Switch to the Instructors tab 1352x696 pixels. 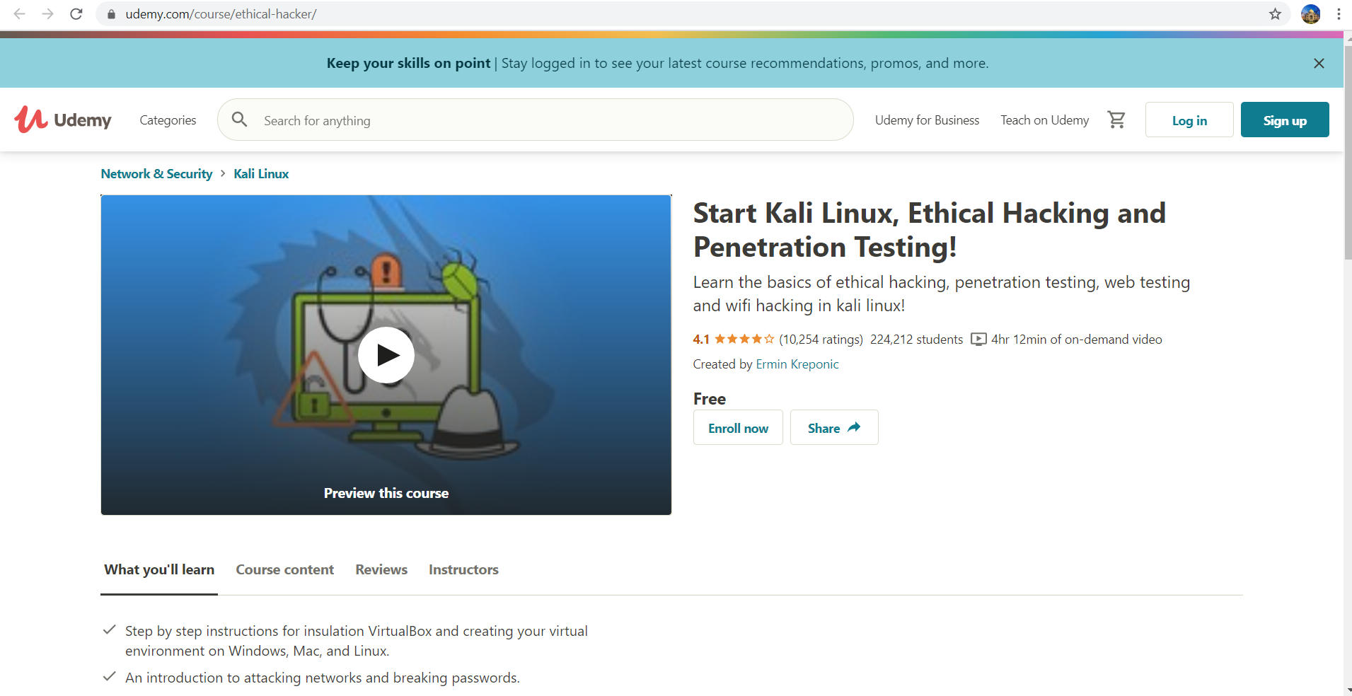[463, 570]
